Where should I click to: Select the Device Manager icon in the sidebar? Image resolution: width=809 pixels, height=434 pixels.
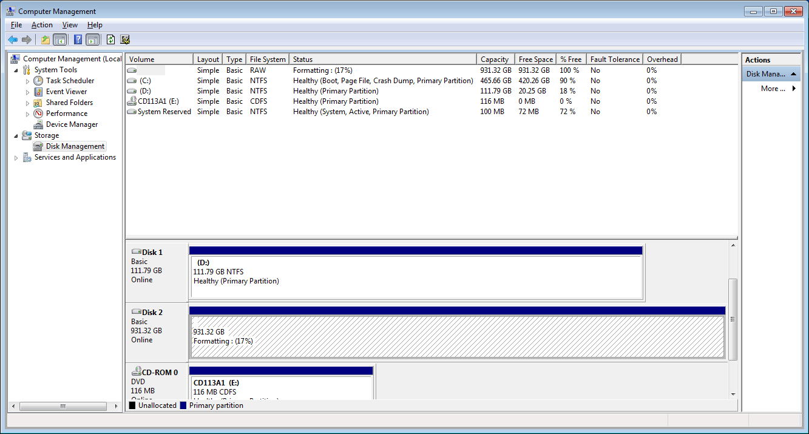pos(37,124)
